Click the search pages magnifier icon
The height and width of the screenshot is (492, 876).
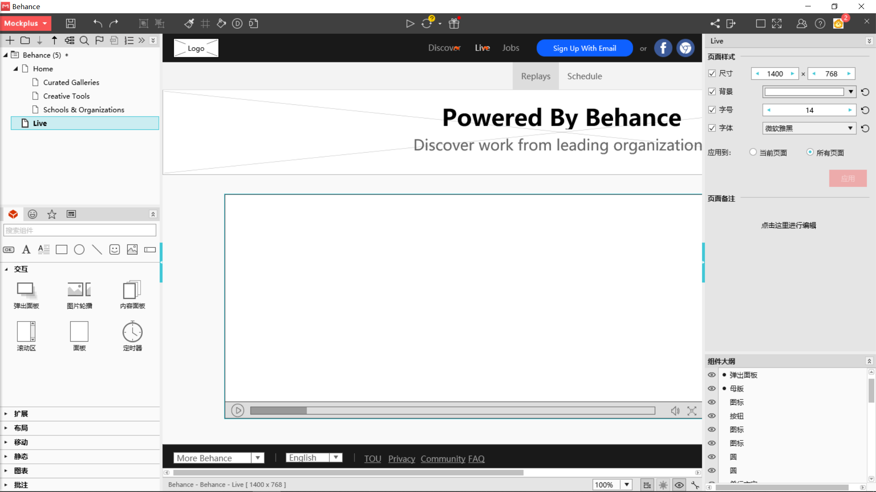(84, 41)
